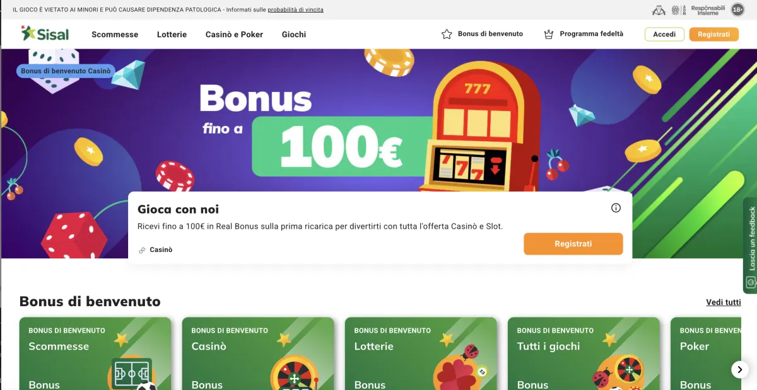Open the Lascia un feedback side tab
The width and height of the screenshot is (757, 390).
(750, 246)
